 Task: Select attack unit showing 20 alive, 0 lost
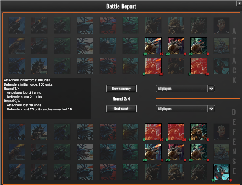coord(176,46)
